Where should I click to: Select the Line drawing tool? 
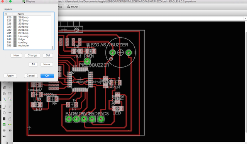[4, 107]
